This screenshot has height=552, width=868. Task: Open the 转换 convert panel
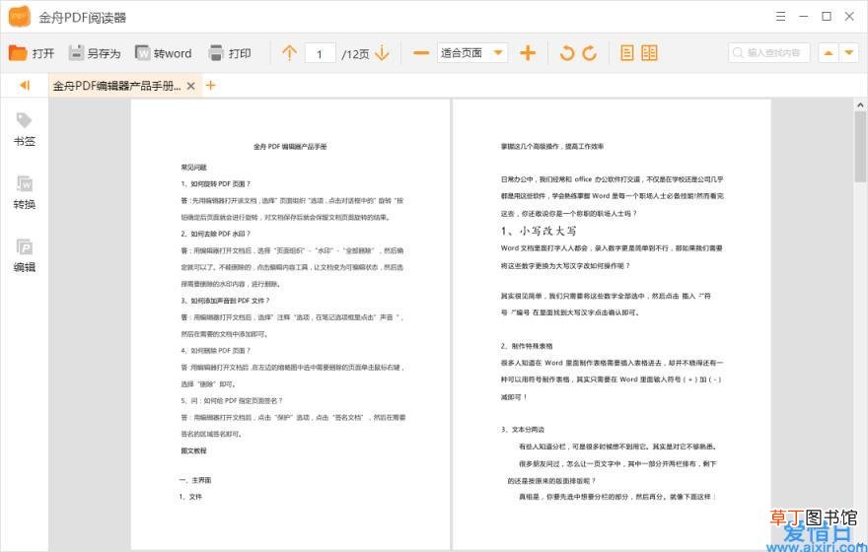24,192
